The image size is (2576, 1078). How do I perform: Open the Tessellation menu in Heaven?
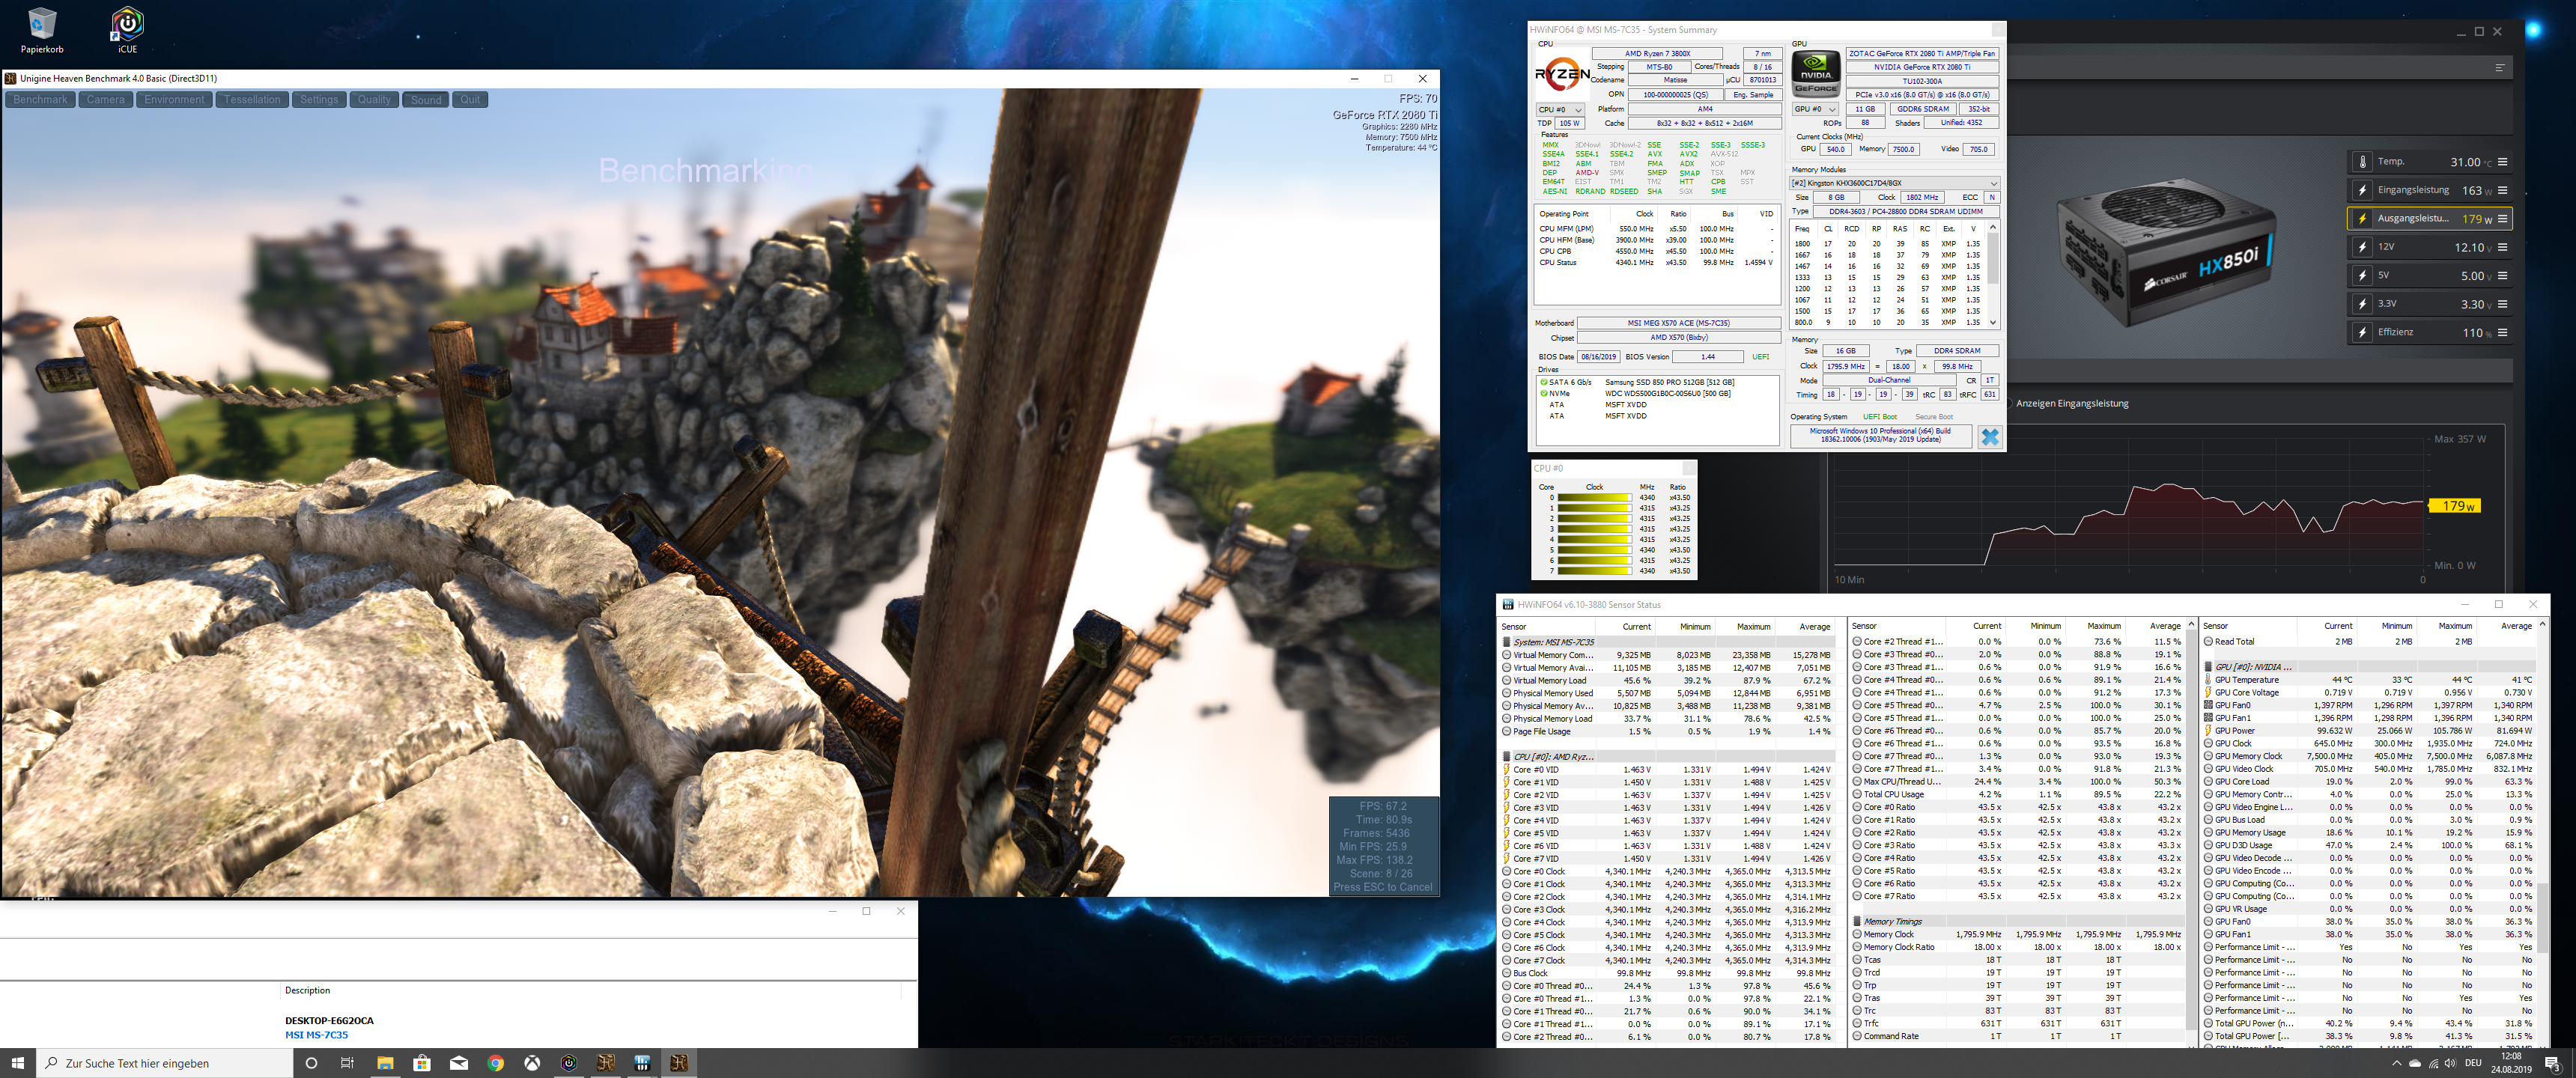[x=252, y=100]
